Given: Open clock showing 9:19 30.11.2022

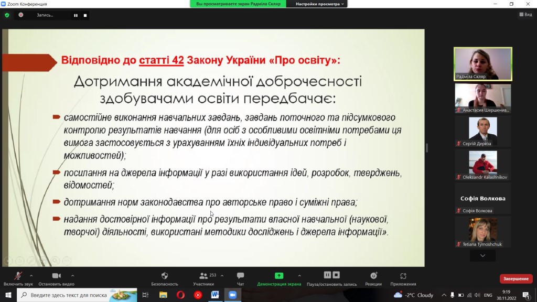Looking at the screenshot, I should pos(506,295).
